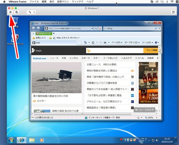Click the McAfee SECURE badge
Viewport: 179px width, 145px height.
pyautogui.click(x=44, y=33)
